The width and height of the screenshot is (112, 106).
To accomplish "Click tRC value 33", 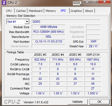I will (x=58, y=84).
